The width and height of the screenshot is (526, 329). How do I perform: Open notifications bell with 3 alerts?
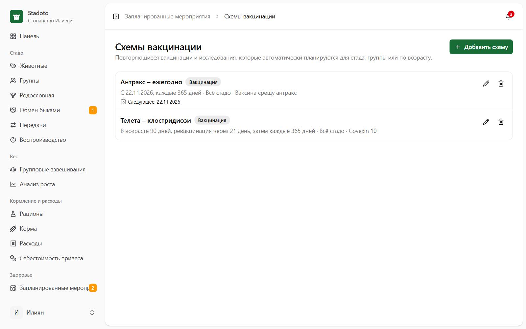[x=509, y=16]
